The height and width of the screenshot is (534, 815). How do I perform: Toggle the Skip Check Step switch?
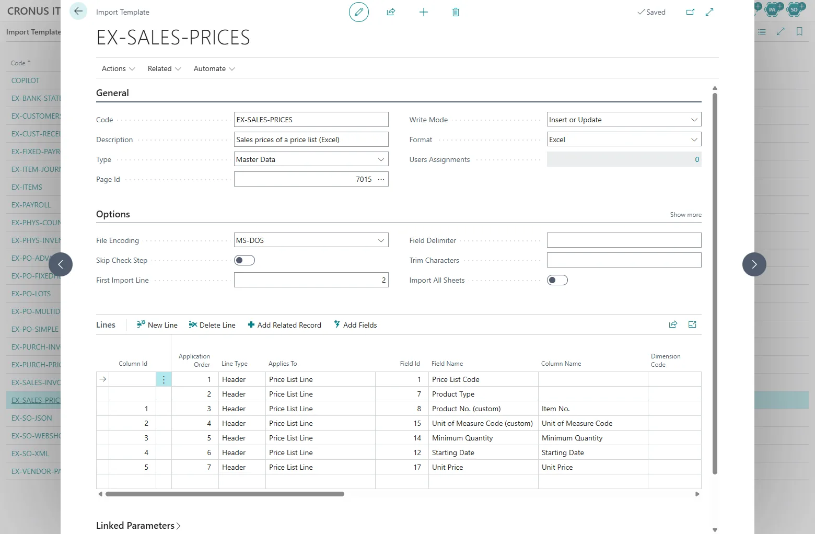pyautogui.click(x=245, y=260)
